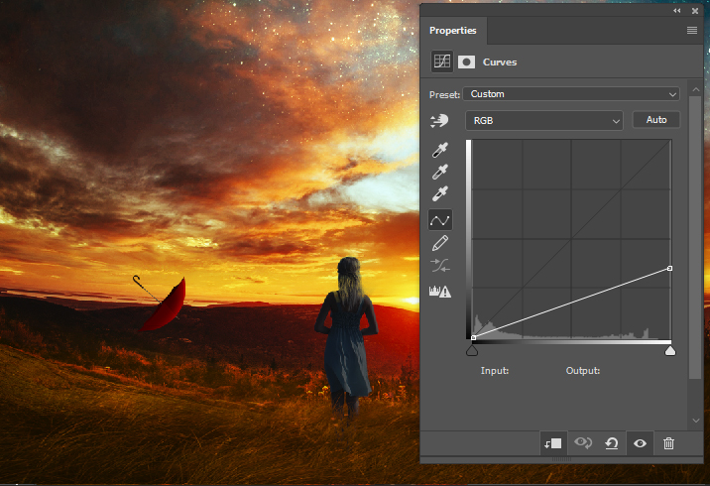Click the smooth curve values icon
This screenshot has height=486, width=710.
440,266
